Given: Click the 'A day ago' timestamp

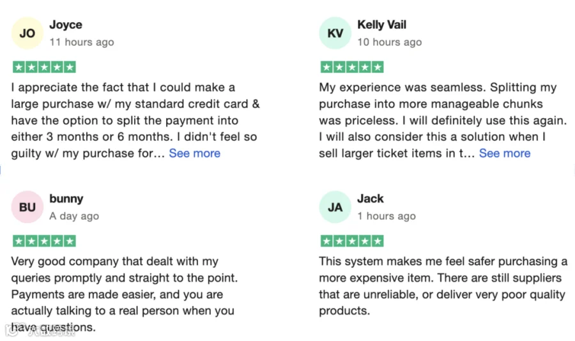Looking at the screenshot, I should 74,216.
